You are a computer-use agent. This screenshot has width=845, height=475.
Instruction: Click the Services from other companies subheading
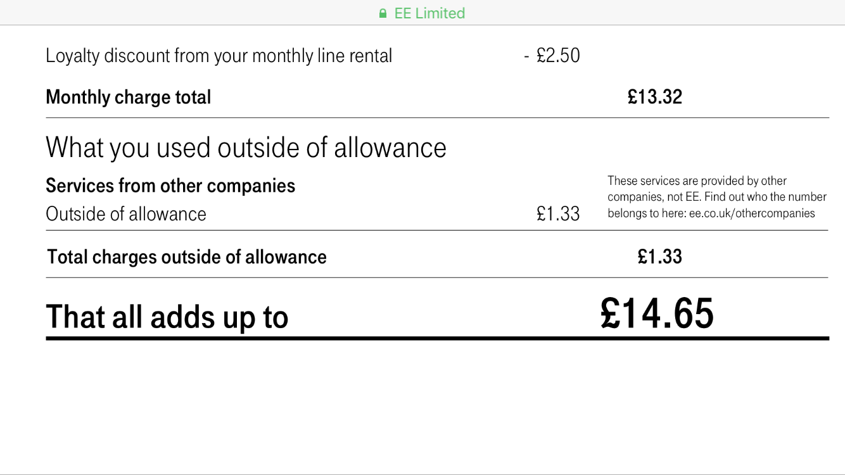coord(170,186)
